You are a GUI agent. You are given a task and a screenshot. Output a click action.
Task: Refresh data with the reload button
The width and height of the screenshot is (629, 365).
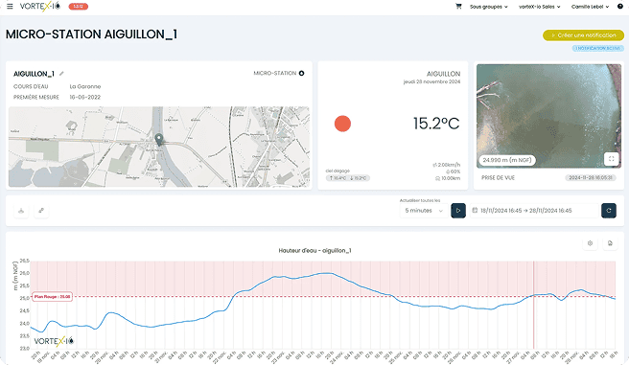click(609, 211)
